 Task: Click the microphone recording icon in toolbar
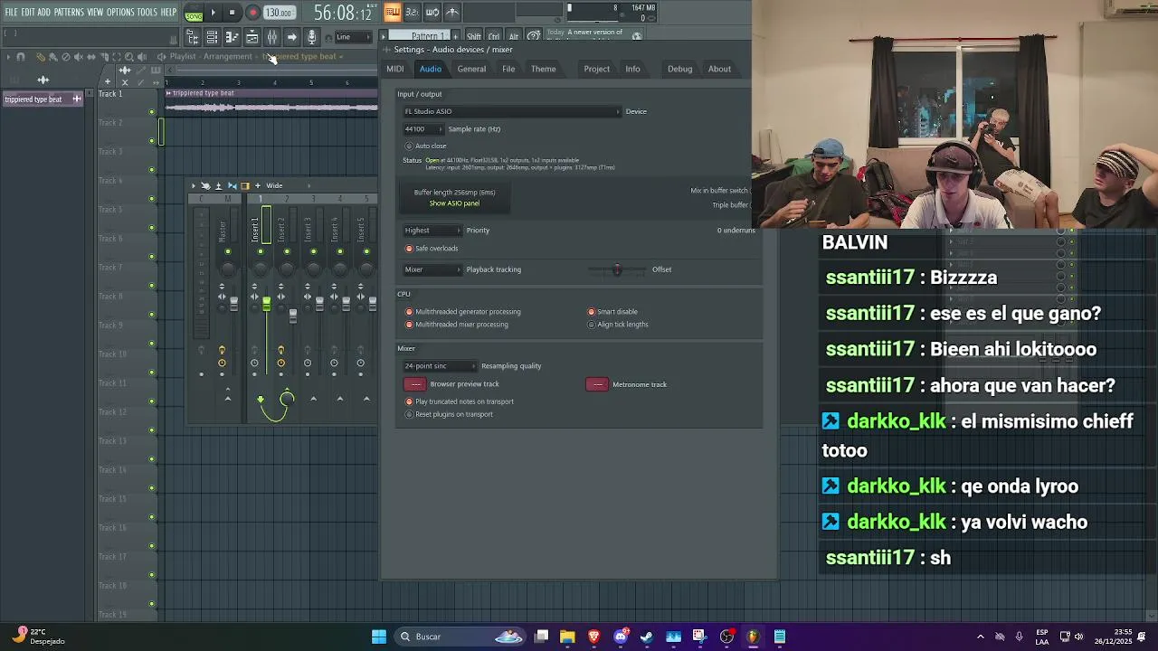point(311,37)
